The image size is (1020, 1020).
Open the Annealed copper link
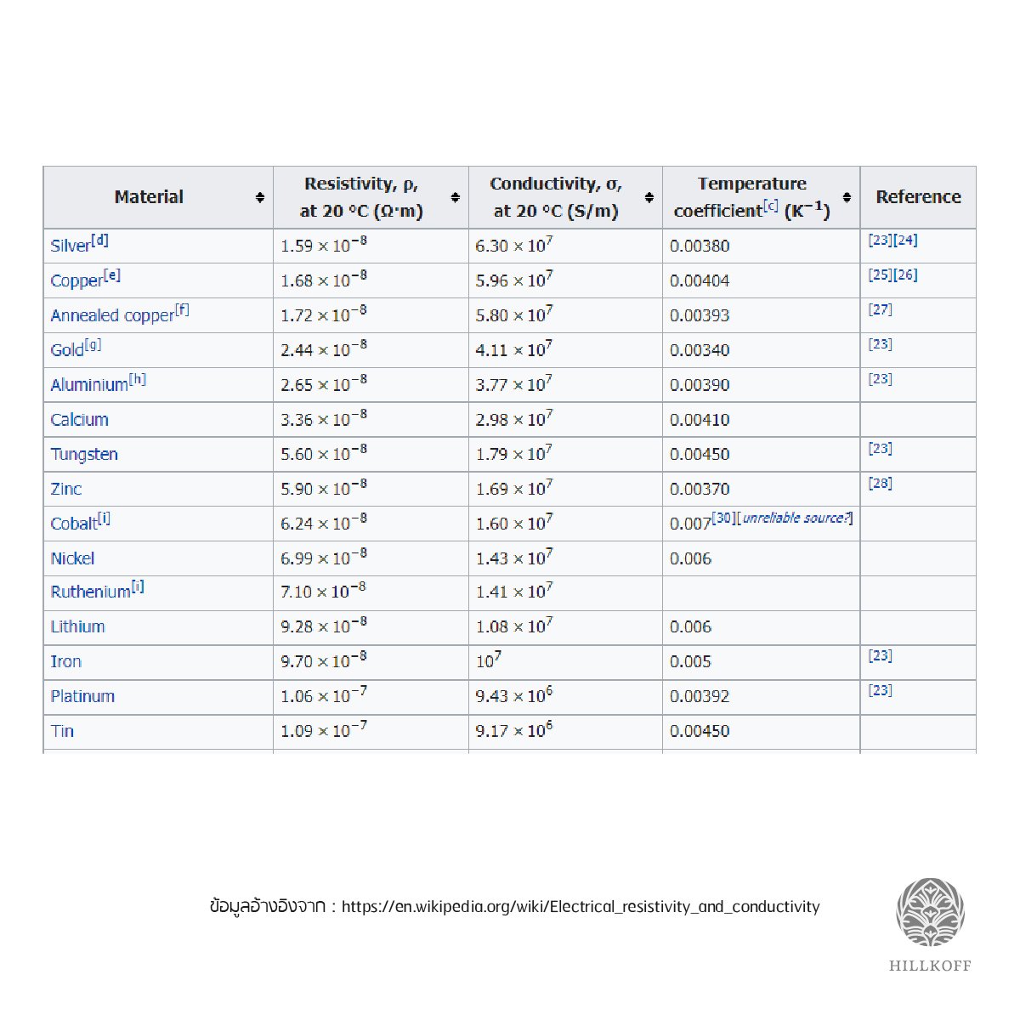point(111,315)
